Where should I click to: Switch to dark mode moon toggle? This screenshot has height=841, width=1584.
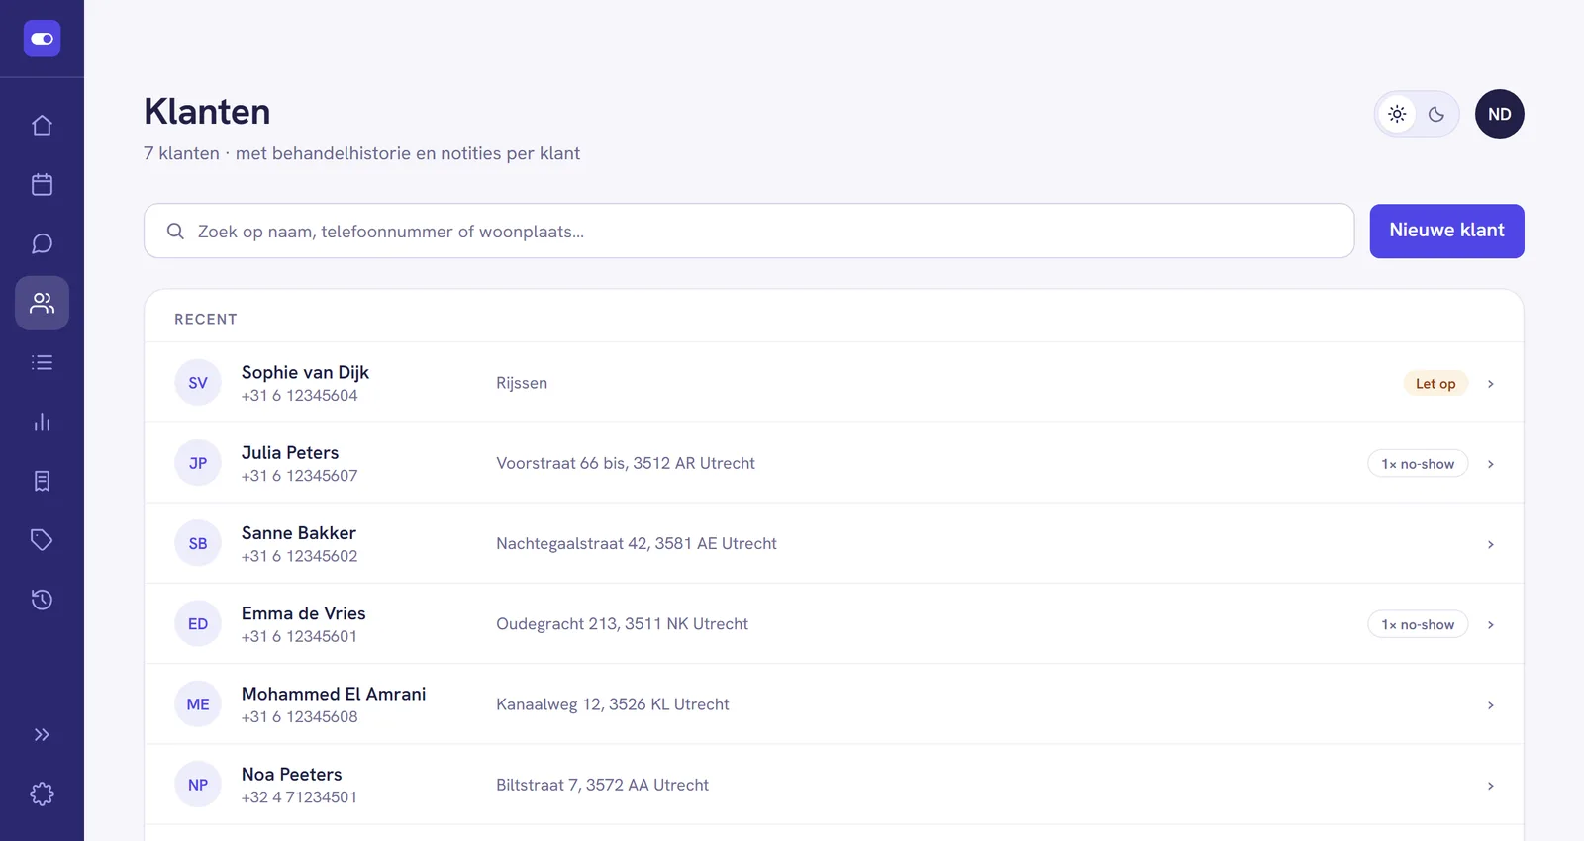[x=1436, y=114]
